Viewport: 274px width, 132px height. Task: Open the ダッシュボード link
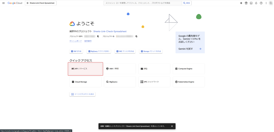(76, 41)
